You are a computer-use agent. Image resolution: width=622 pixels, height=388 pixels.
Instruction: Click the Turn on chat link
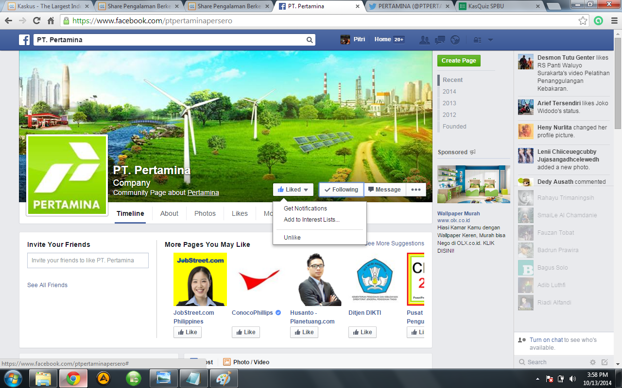coord(546,340)
